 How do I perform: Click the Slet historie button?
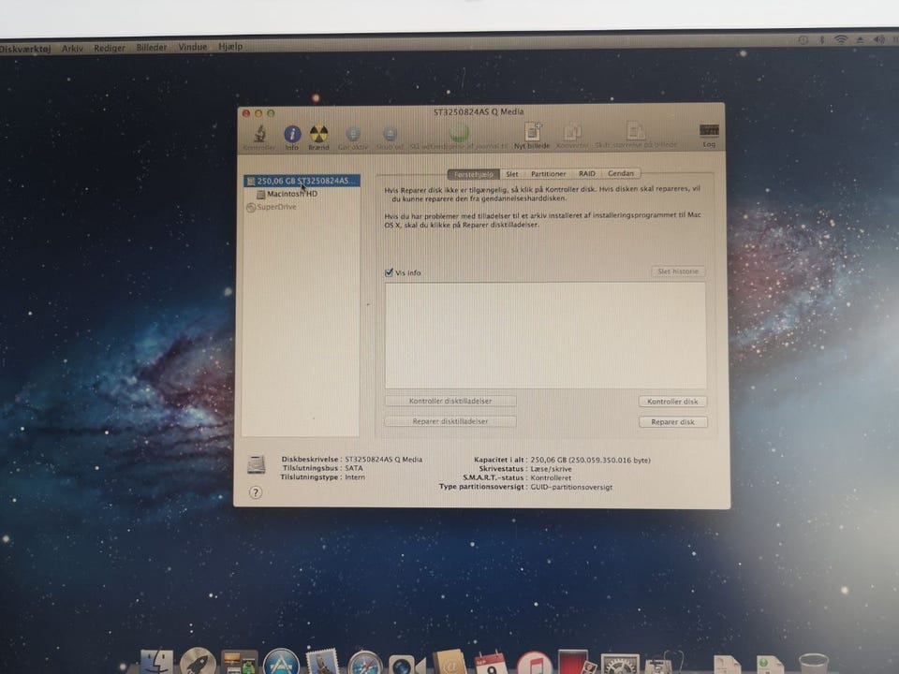[x=678, y=271]
